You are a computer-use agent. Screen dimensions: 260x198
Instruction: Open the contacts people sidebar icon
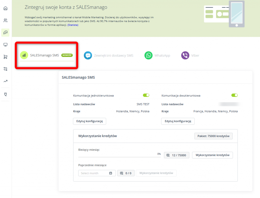(6, 20)
